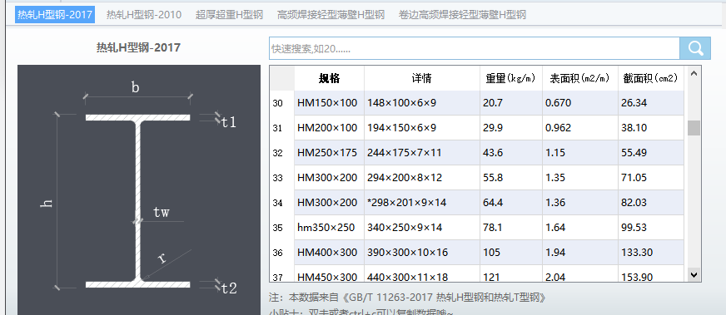Select HM300×200 cell in row 33
This screenshot has height=315, width=726.
coord(329,178)
